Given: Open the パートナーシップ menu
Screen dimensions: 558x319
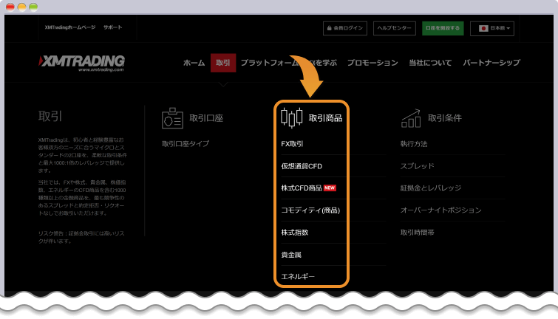Looking at the screenshot, I should point(491,63).
